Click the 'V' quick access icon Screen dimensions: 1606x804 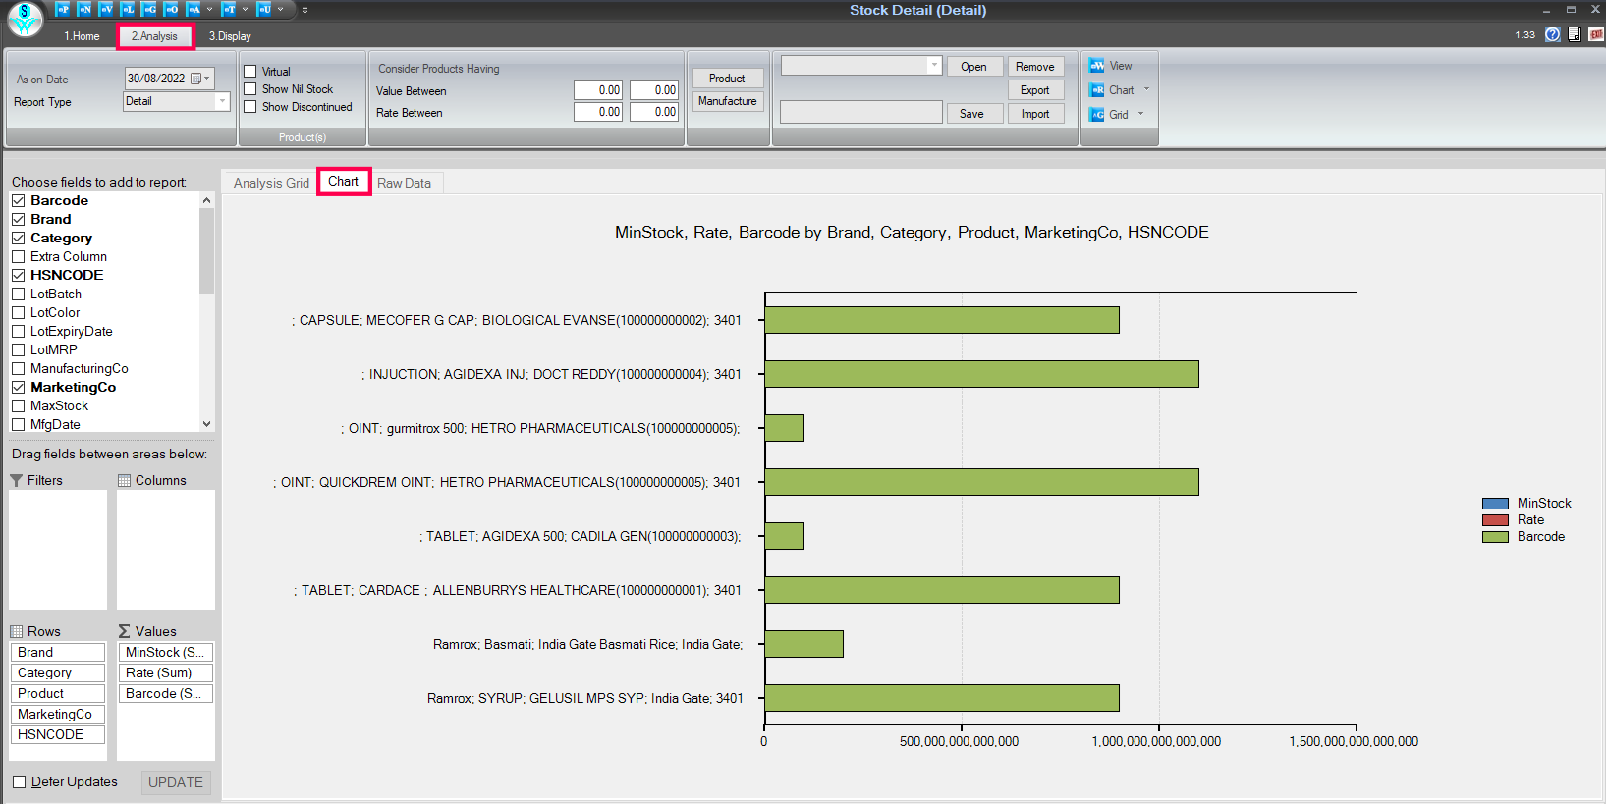coord(106,9)
